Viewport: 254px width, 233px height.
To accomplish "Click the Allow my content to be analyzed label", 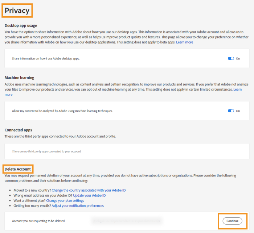I will click(62, 111).
